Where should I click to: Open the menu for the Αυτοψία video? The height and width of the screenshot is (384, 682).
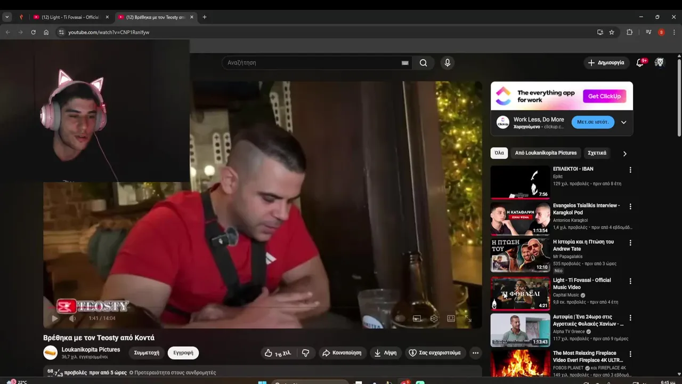click(630, 318)
